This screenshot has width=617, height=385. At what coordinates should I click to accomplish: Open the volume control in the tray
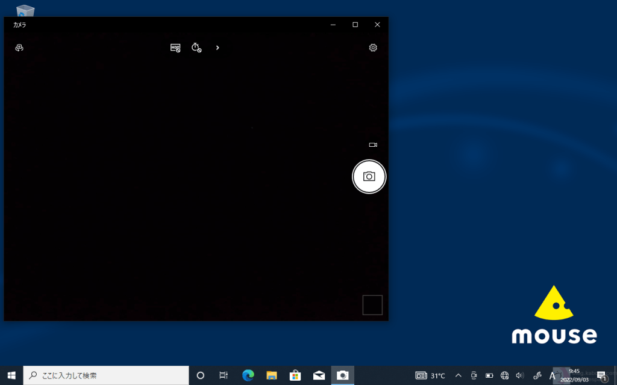click(x=520, y=375)
